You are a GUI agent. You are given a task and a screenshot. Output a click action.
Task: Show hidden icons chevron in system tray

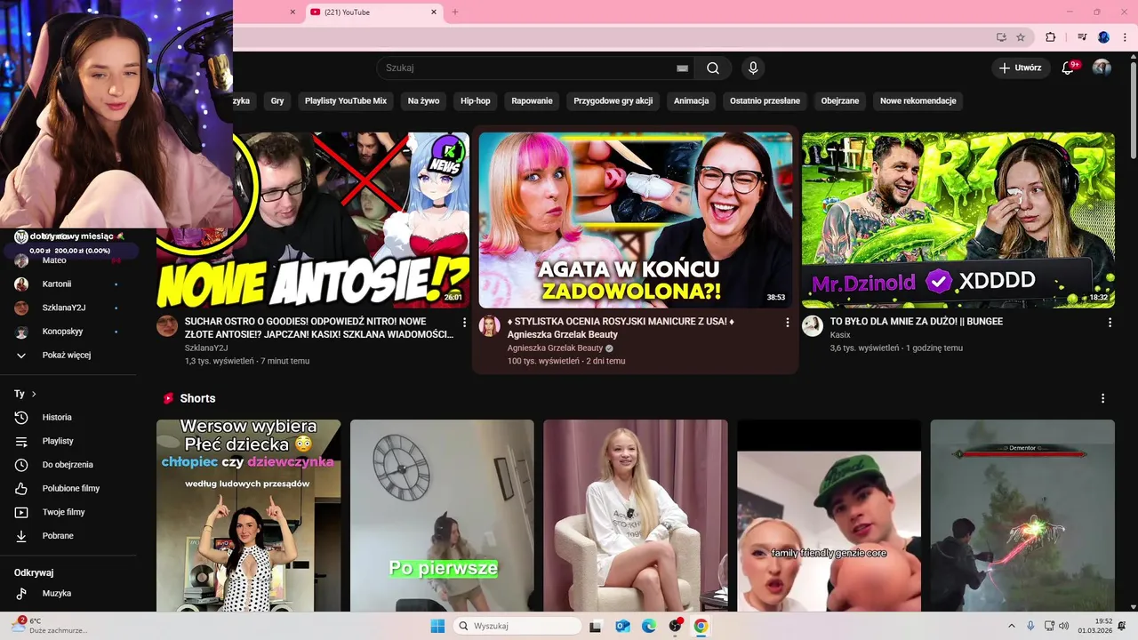(x=1011, y=626)
